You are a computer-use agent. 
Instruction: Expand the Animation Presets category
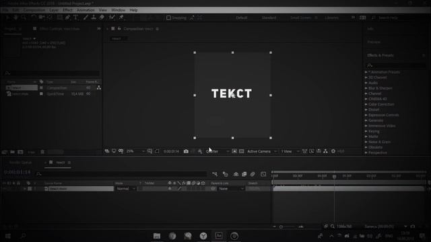[x=366, y=72]
